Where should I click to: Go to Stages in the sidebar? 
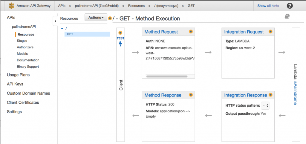tap(22, 41)
